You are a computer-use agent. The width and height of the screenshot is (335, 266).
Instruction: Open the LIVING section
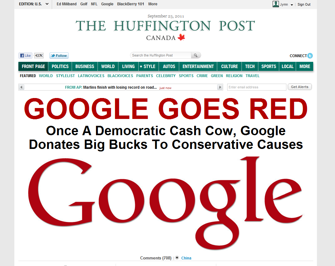tap(128, 66)
